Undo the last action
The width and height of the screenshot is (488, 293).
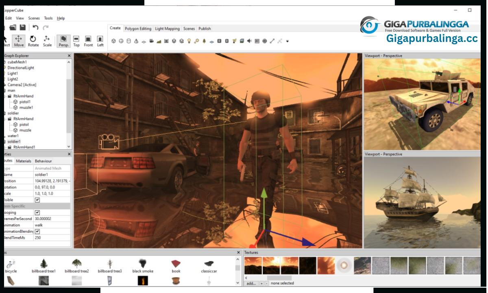[x=35, y=27]
